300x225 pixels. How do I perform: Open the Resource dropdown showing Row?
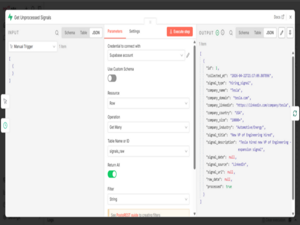point(148,103)
